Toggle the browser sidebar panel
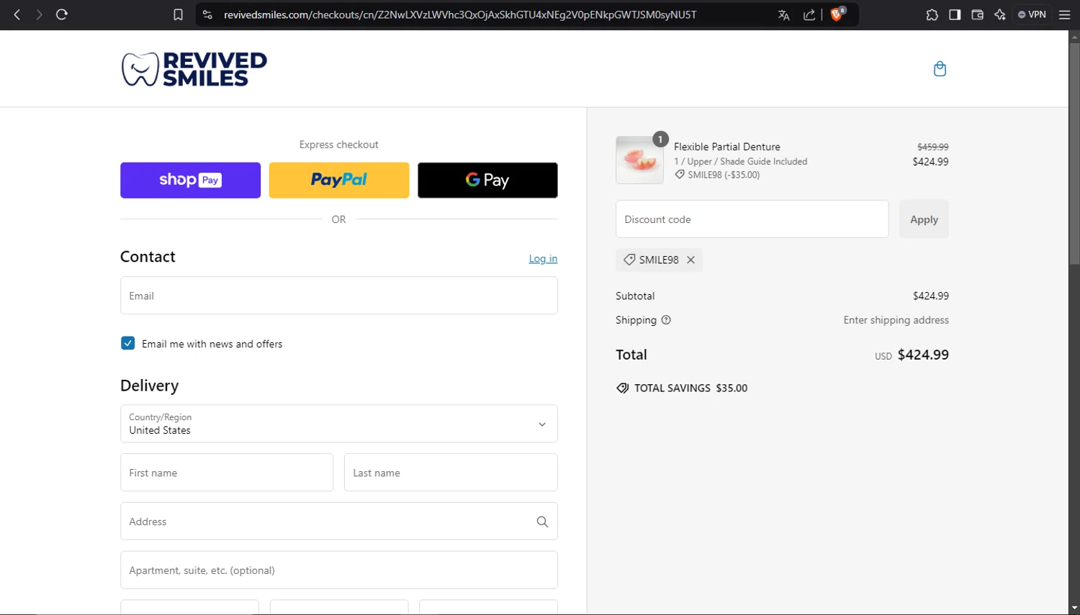Screen dimensions: 1080x615 pyautogui.click(x=955, y=14)
